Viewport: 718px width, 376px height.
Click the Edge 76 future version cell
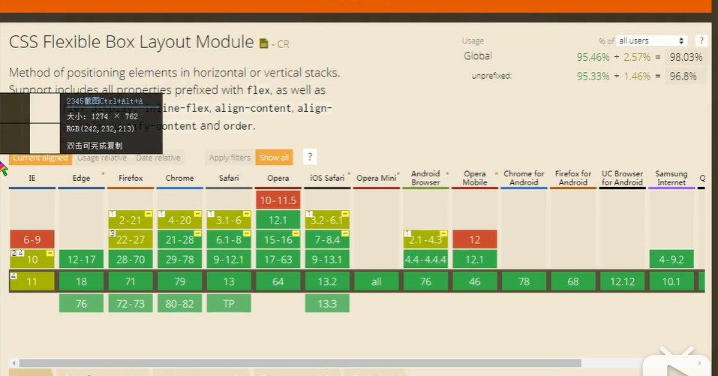tap(82, 304)
